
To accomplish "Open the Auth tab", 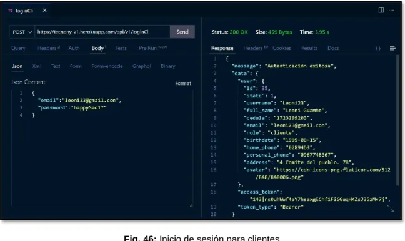I will [74, 48].
